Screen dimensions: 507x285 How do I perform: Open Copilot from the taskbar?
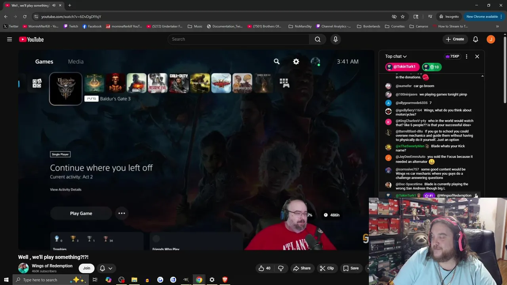coord(108,280)
